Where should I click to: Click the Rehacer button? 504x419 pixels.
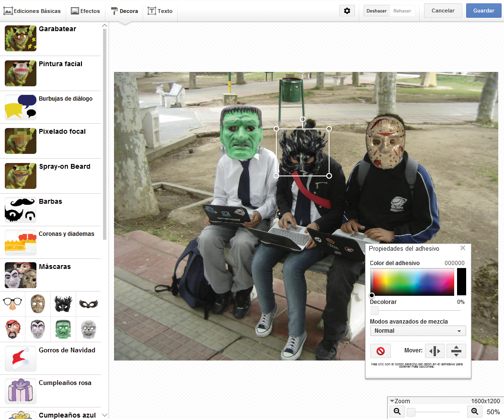402,11
